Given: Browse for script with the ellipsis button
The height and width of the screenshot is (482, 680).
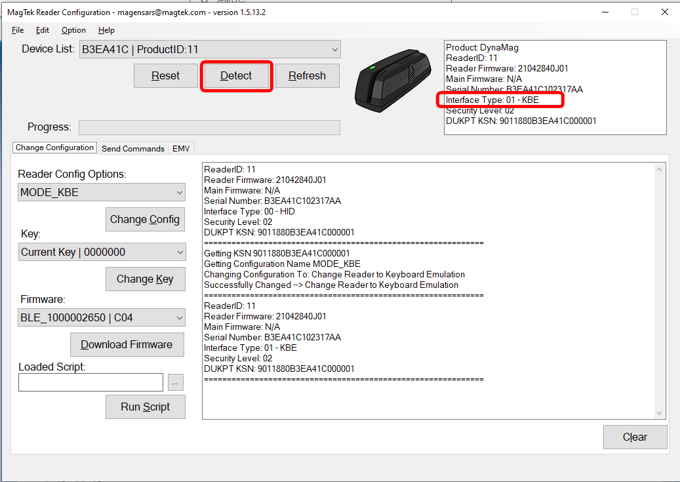Looking at the screenshot, I should pyautogui.click(x=175, y=383).
